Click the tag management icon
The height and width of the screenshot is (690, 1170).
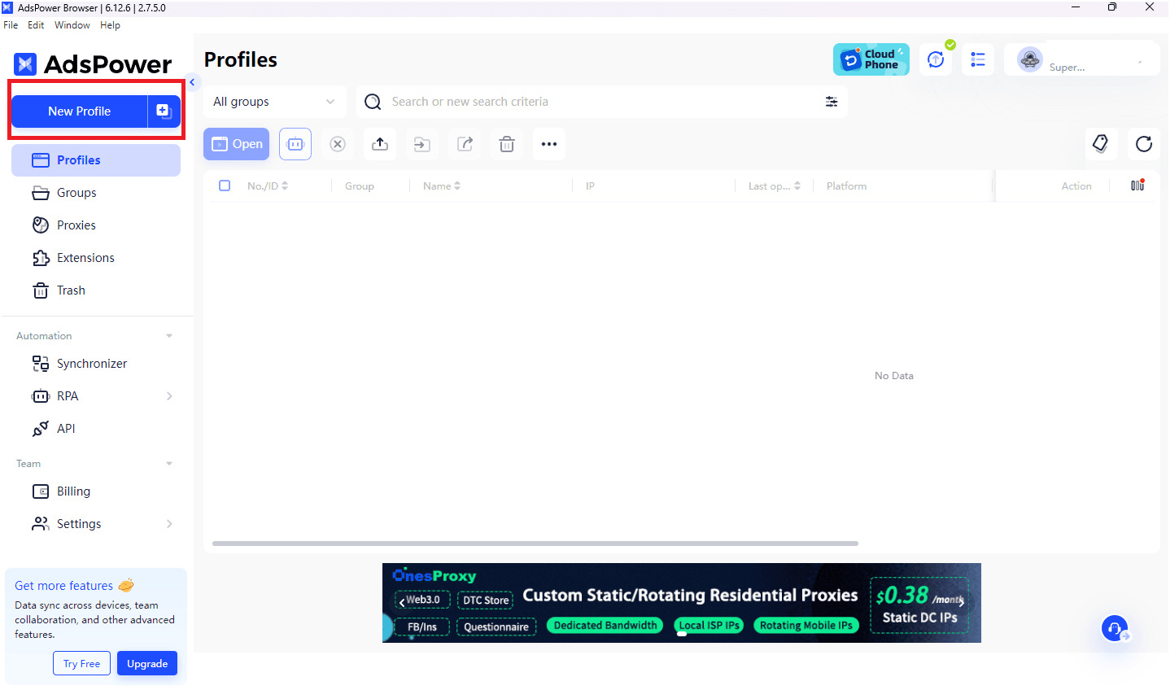point(1101,144)
